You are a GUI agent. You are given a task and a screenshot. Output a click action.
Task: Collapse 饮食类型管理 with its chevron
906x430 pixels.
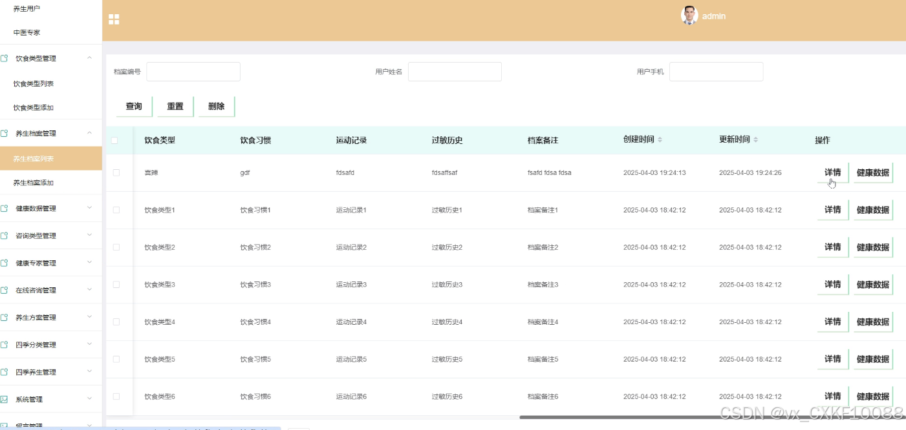click(x=89, y=58)
